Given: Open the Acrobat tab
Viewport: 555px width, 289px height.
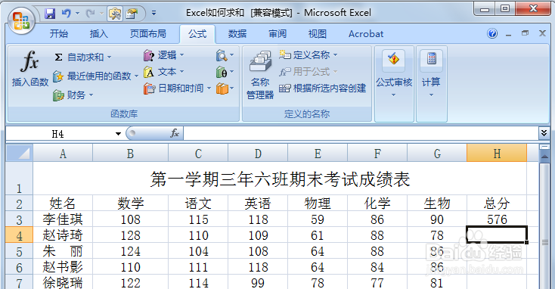Looking at the screenshot, I should pyautogui.click(x=366, y=33).
